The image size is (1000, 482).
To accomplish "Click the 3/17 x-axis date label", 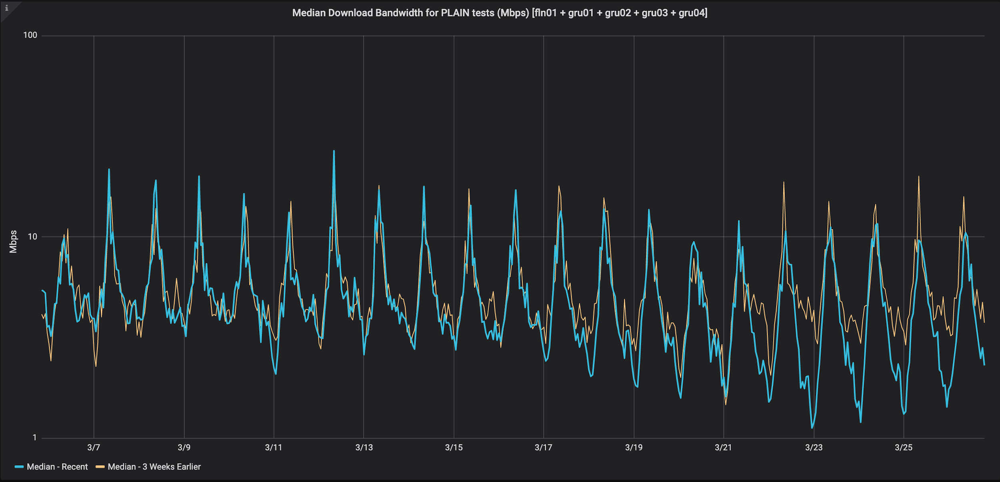I will coord(544,448).
